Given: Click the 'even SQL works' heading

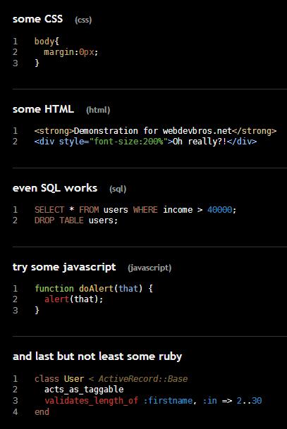Looking at the screenshot, I should tap(55, 188).
